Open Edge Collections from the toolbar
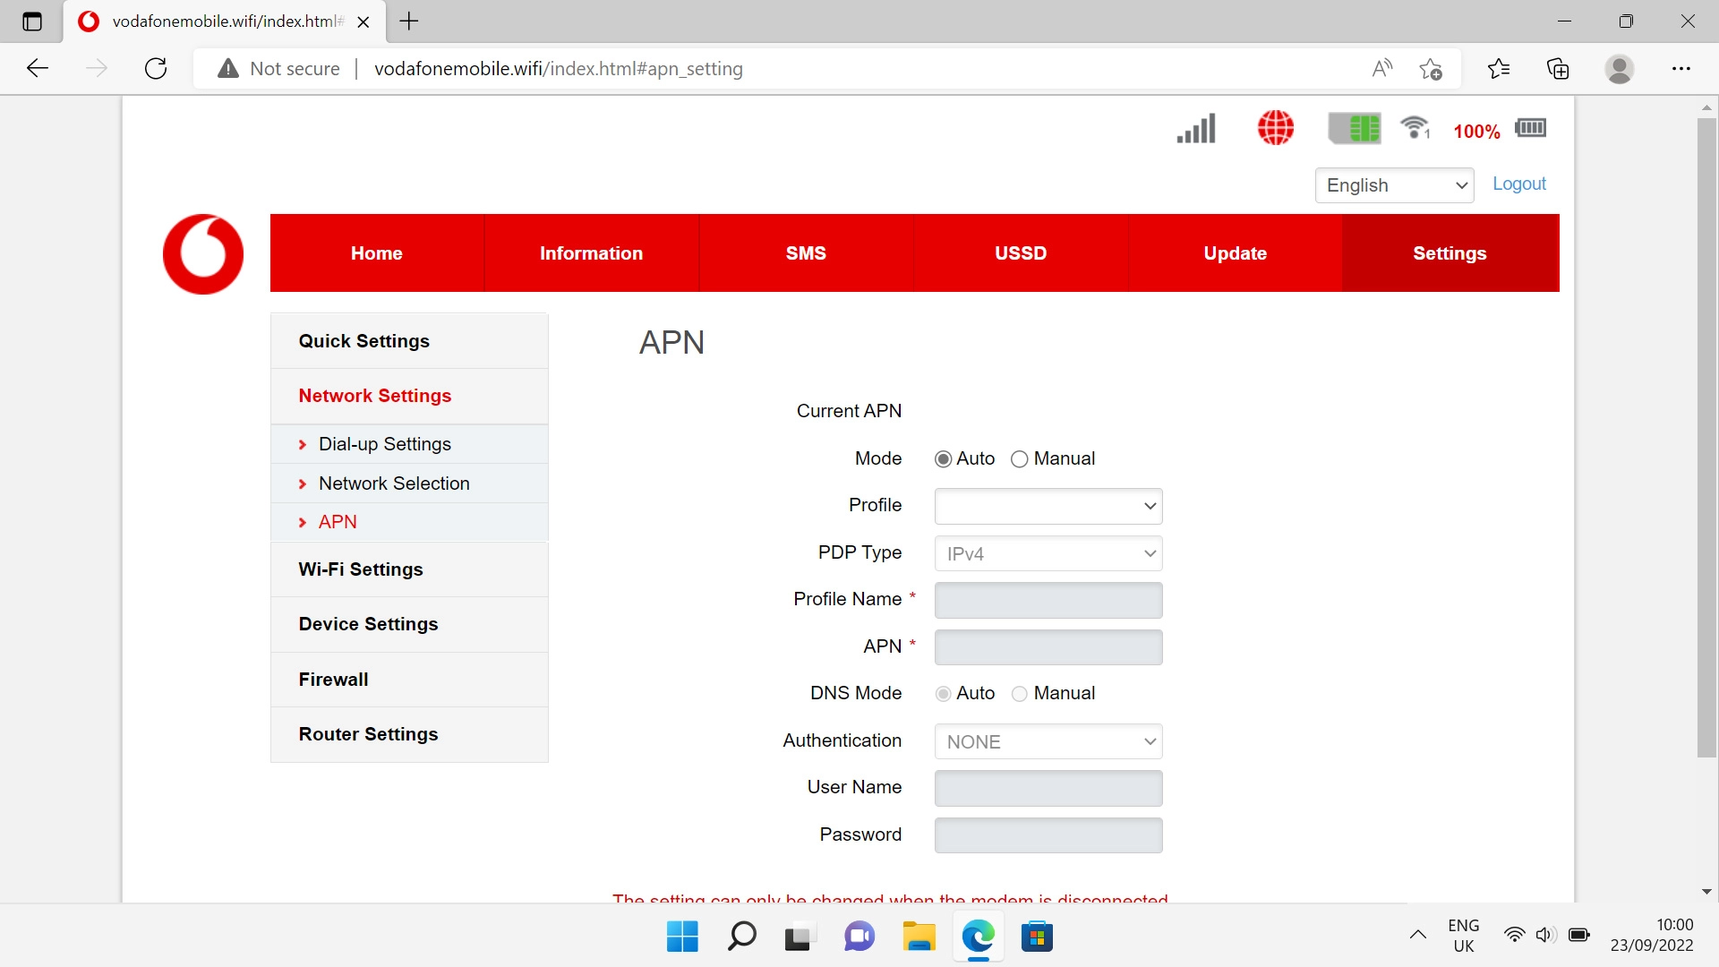This screenshot has height=967, width=1719. 1558,69
